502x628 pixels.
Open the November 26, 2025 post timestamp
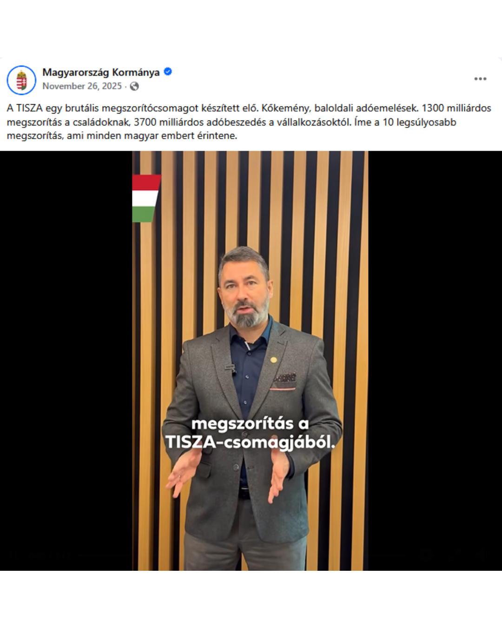pos(82,86)
